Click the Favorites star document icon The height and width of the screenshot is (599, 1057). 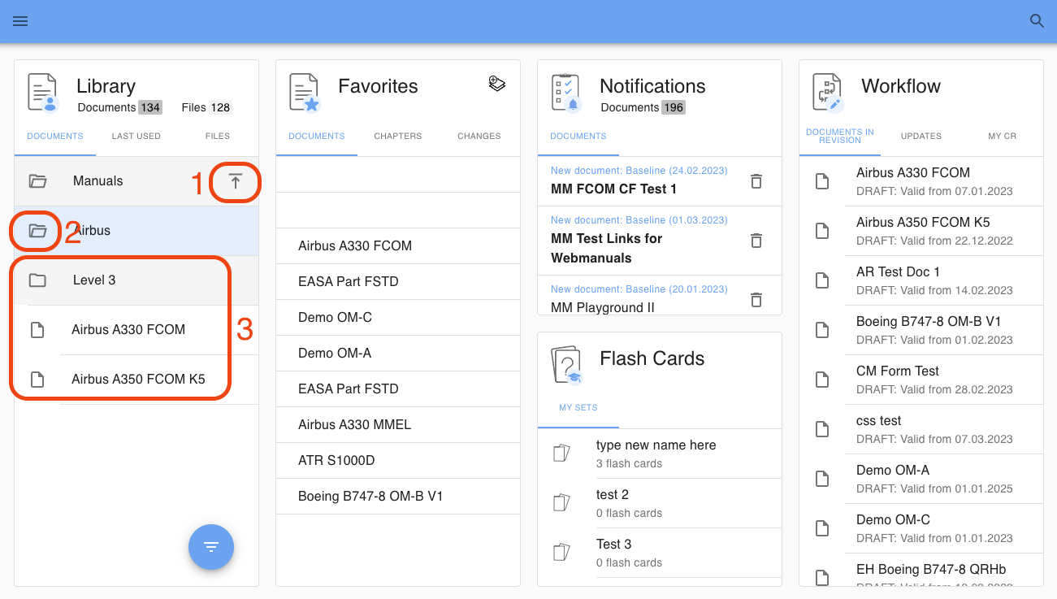coord(305,92)
